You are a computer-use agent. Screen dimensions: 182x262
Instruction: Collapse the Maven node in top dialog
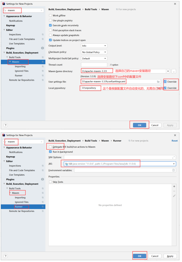click(10, 62)
